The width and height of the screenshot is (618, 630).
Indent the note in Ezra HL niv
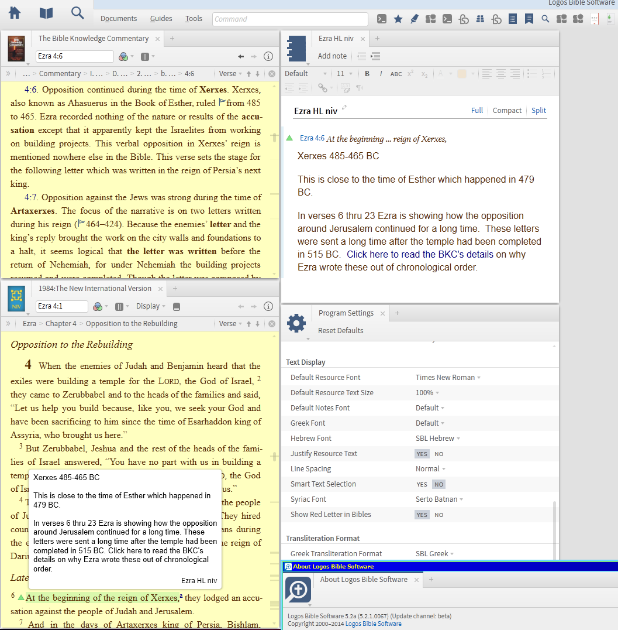[375, 56]
